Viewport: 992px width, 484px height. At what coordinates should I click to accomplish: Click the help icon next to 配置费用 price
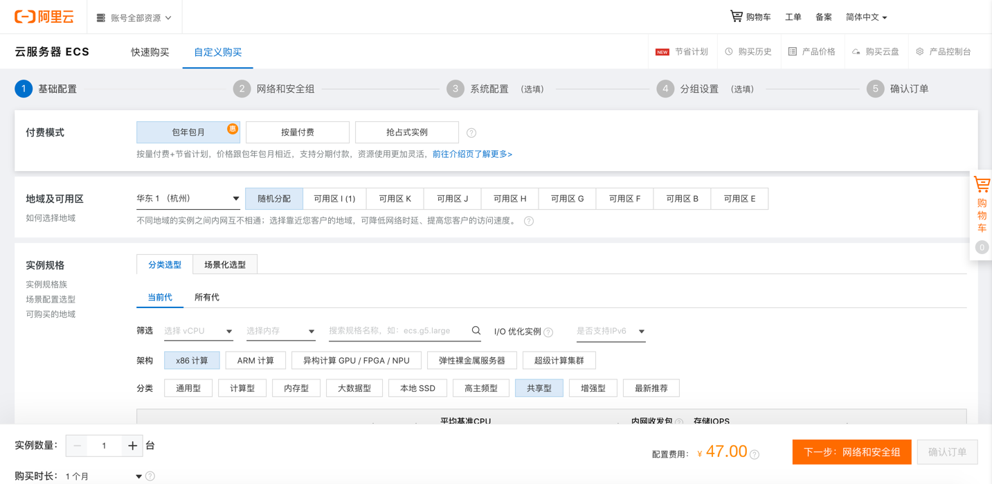tap(755, 455)
